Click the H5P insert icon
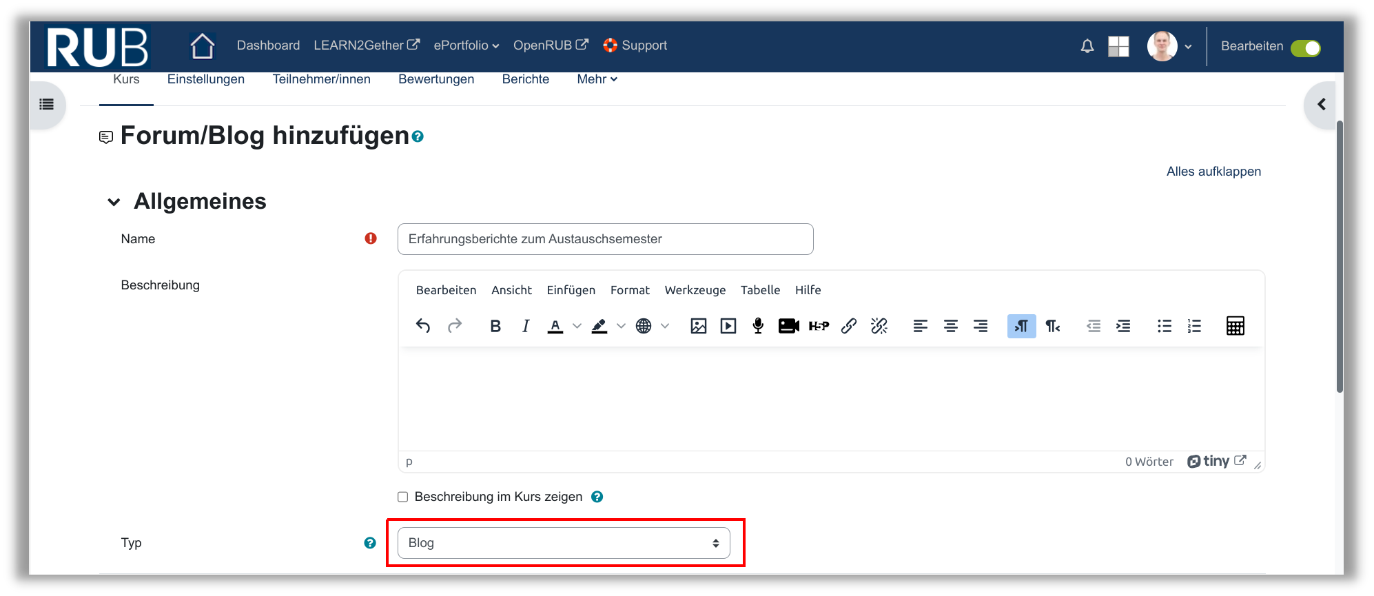The width and height of the screenshot is (1374, 596). point(819,326)
